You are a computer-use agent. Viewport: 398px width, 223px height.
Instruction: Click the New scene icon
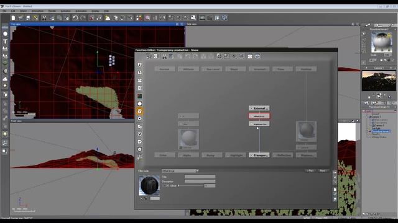coord(13,18)
